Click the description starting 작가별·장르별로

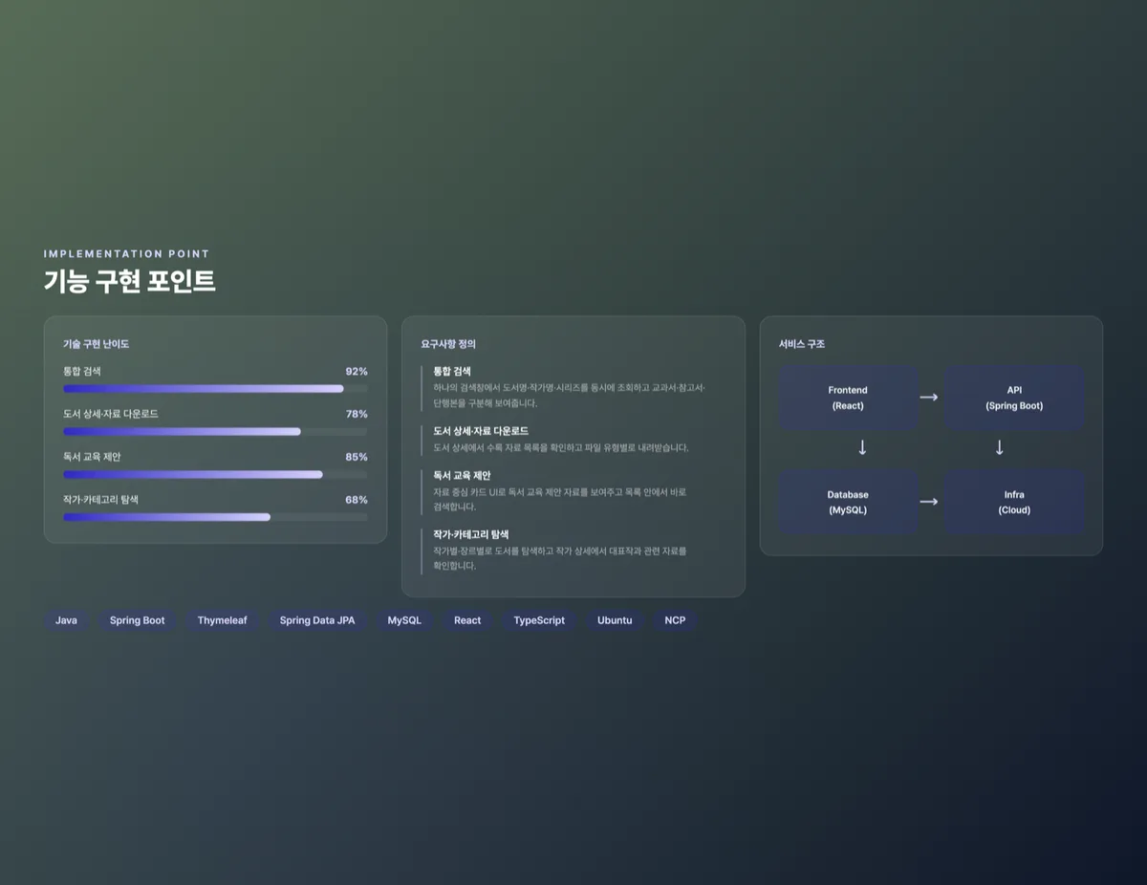click(x=560, y=558)
